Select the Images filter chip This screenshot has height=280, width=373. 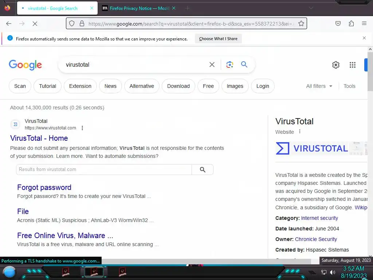235,86
